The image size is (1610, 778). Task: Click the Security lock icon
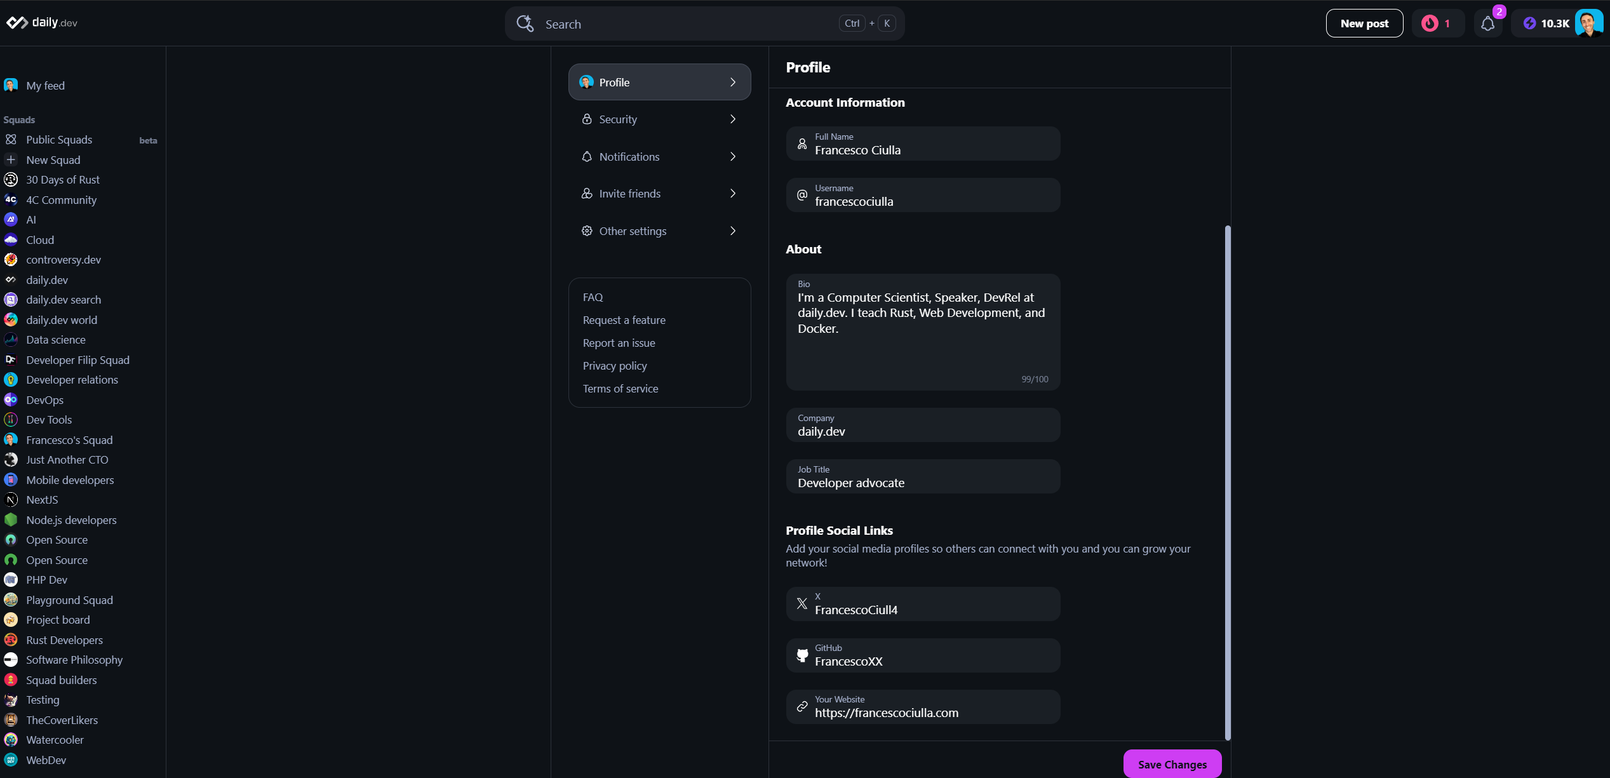[x=587, y=119]
